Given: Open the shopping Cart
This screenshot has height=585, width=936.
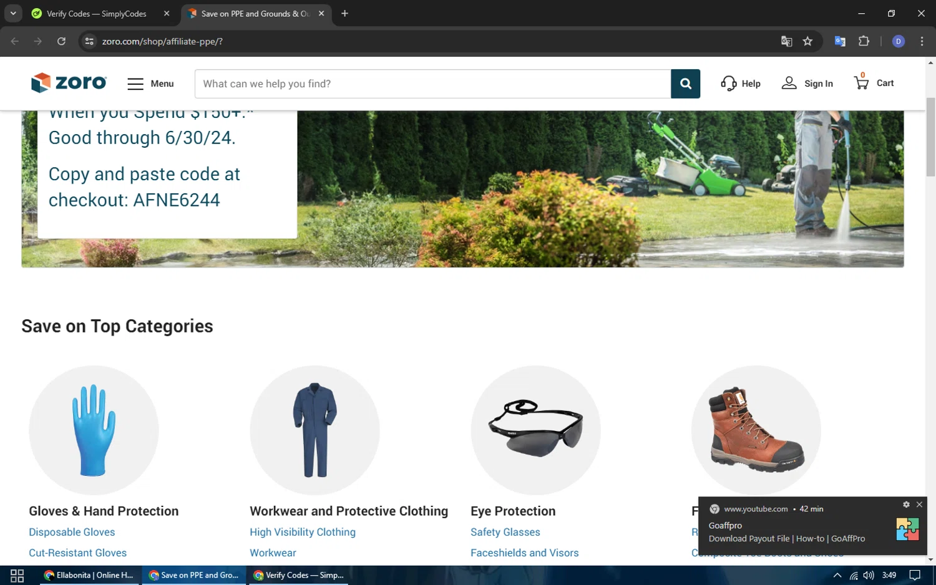Looking at the screenshot, I should (874, 82).
